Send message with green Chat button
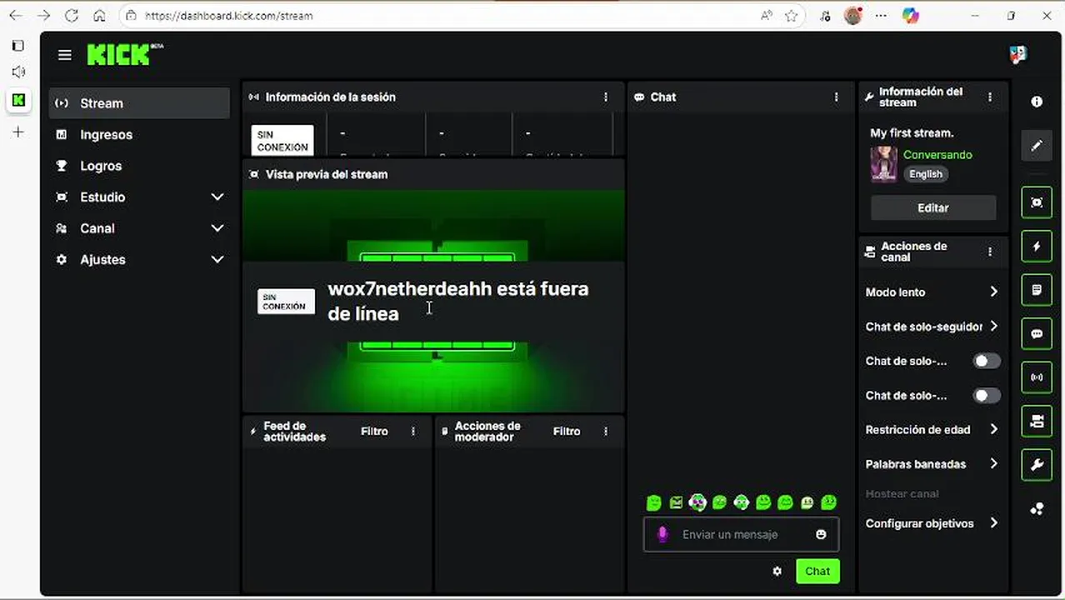 tap(817, 571)
